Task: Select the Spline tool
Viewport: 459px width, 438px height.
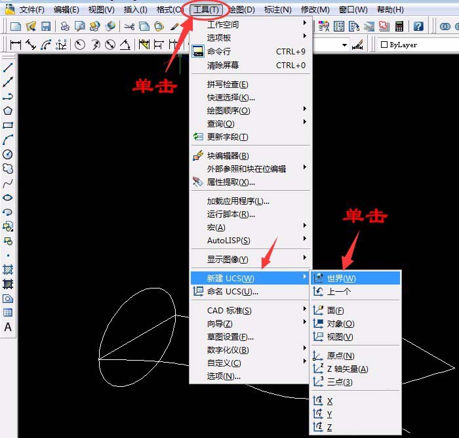Action: click(x=8, y=184)
